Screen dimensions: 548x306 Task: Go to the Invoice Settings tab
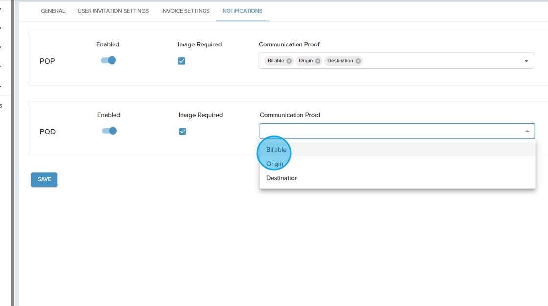pos(185,11)
